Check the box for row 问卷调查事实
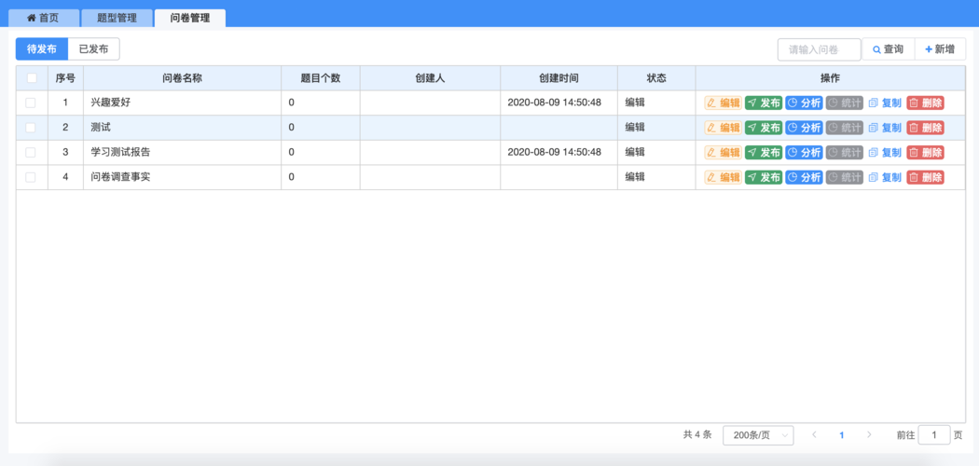 pyautogui.click(x=31, y=177)
